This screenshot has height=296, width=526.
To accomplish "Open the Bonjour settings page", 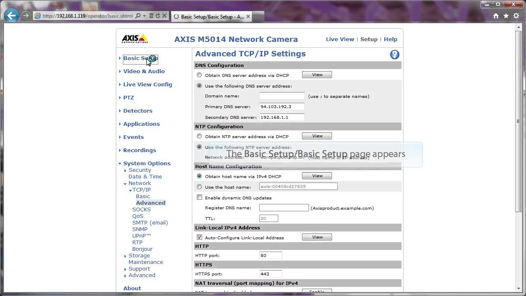I will coord(142,249).
